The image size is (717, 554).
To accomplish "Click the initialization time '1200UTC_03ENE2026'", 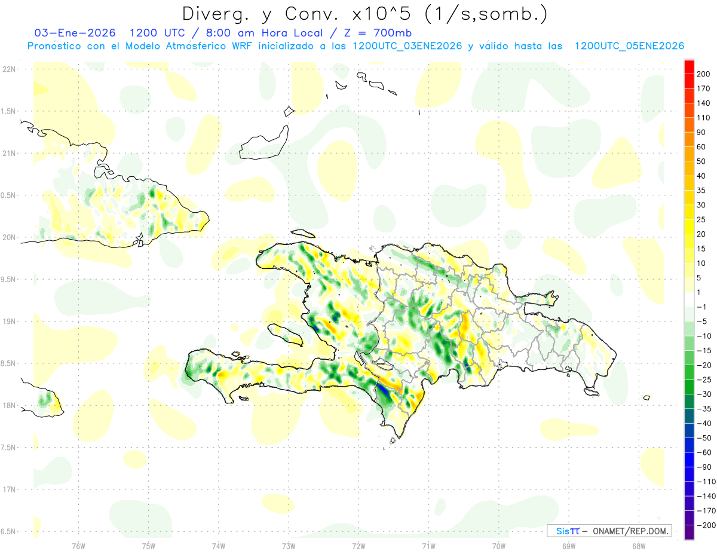I will 407,46.
